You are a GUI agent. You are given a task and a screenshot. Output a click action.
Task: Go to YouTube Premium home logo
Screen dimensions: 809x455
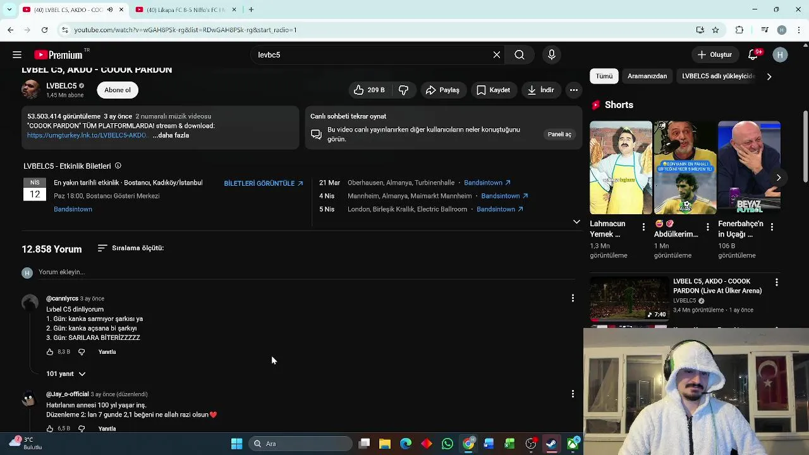point(59,55)
